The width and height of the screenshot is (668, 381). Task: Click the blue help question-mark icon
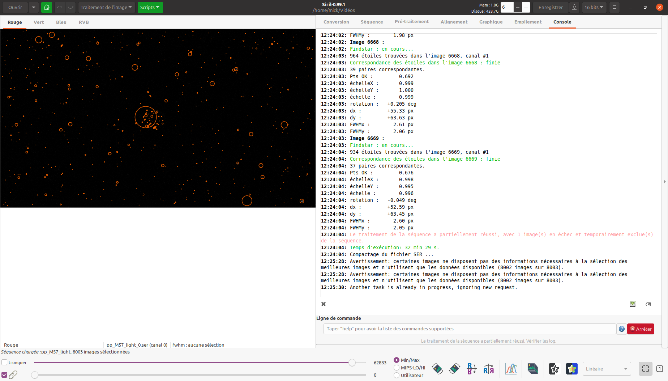[x=622, y=329]
